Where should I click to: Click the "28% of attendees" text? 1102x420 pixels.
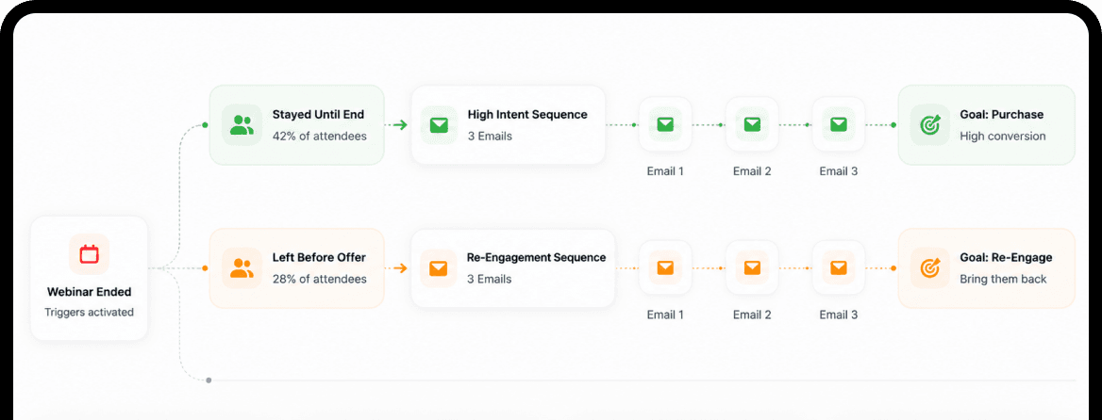coord(320,279)
